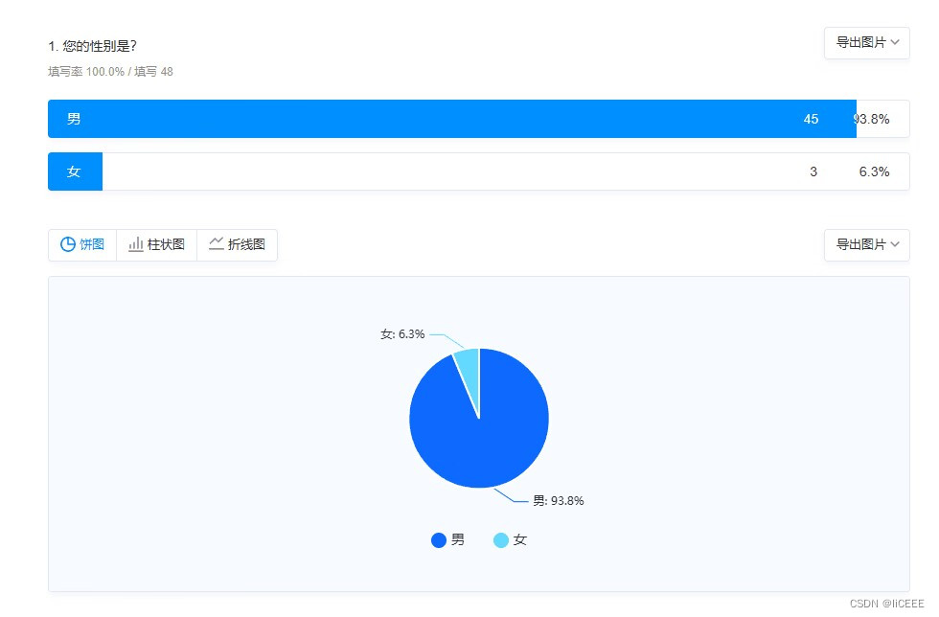Viewport: 939px width, 617px height.
Task: Open the 导出图片 dropdown above the pie chart
Action: 866,244
